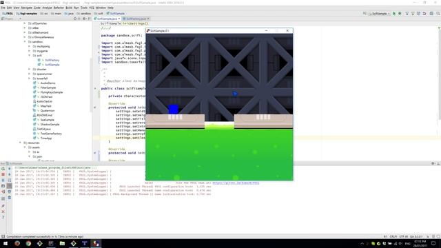This screenshot has height=248, width=441.
Task: Open the Java app icon on the taskbar
Action: pos(96,243)
